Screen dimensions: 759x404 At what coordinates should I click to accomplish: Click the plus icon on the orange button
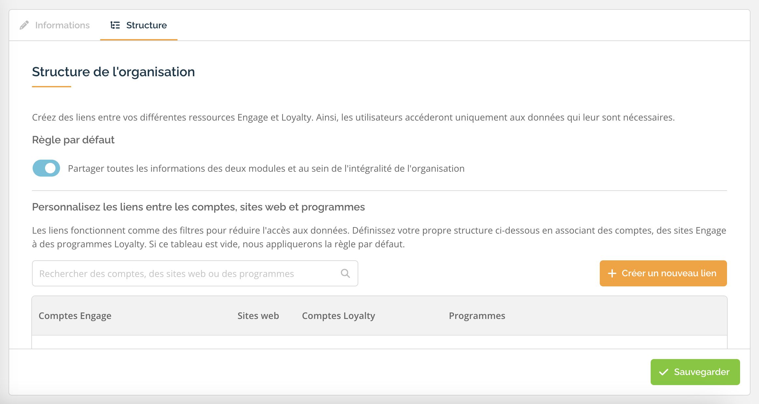pos(612,273)
